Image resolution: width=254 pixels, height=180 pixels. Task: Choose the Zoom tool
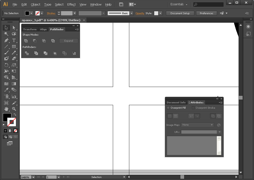pyautogui.click(x=14, y=109)
